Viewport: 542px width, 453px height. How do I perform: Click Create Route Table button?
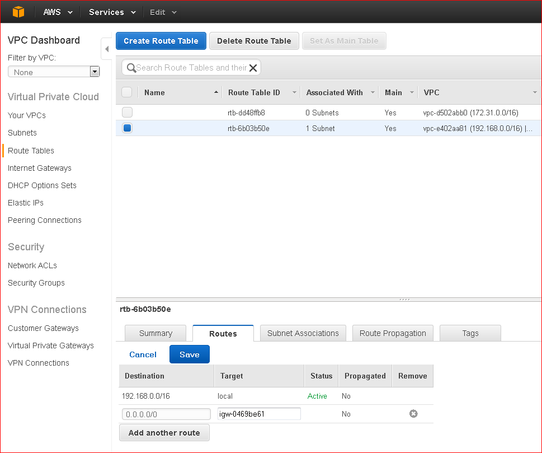[x=161, y=41]
